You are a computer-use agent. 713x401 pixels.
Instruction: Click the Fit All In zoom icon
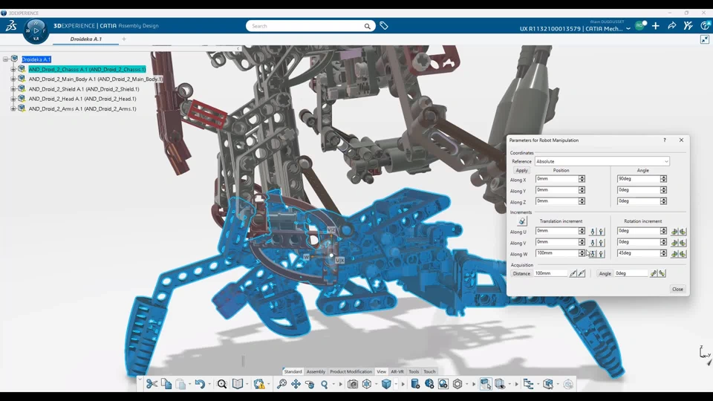pyautogui.click(x=282, y=384)
